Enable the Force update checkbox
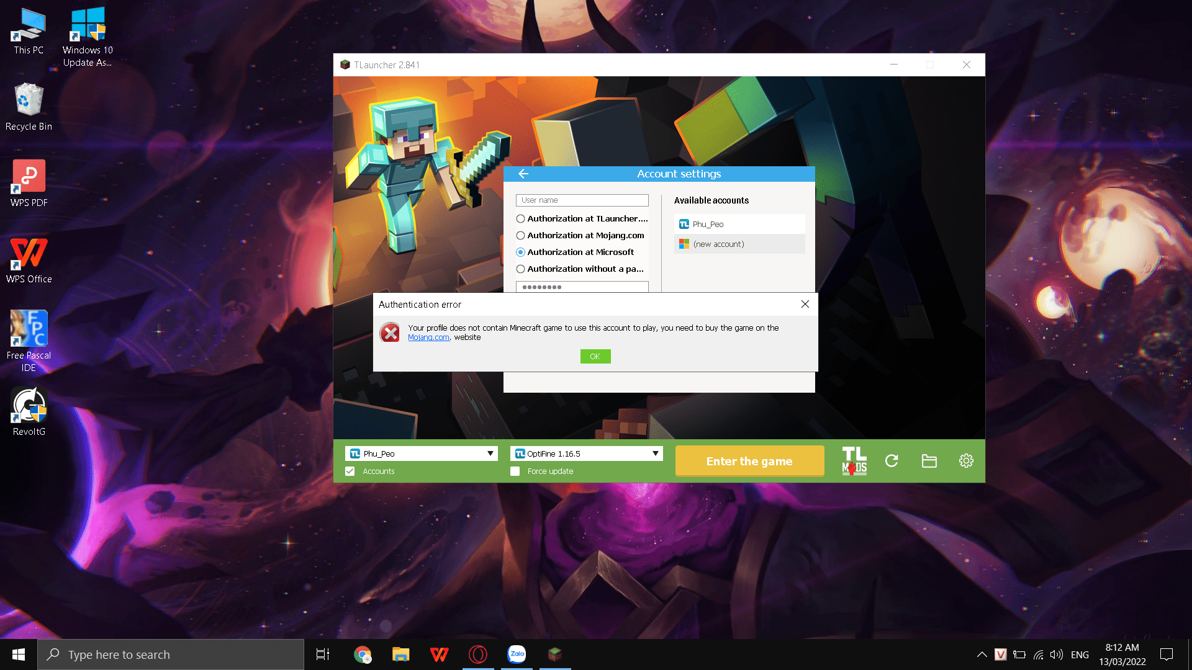This screenshot has height=670, width=1192. [x=515, y=471]
